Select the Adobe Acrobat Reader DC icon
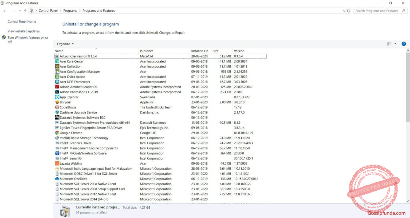Screen dimensions: 410x218 57,87
